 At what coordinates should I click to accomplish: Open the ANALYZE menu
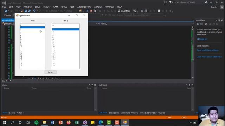click(x=98, y=7)
